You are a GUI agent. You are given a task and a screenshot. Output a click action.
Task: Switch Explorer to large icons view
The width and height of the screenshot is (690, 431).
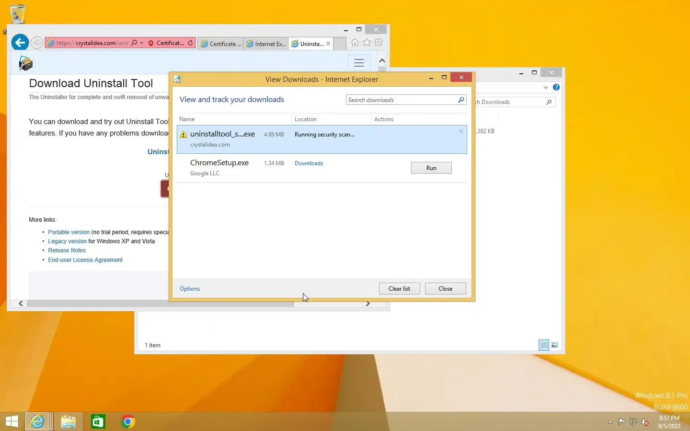554,345
